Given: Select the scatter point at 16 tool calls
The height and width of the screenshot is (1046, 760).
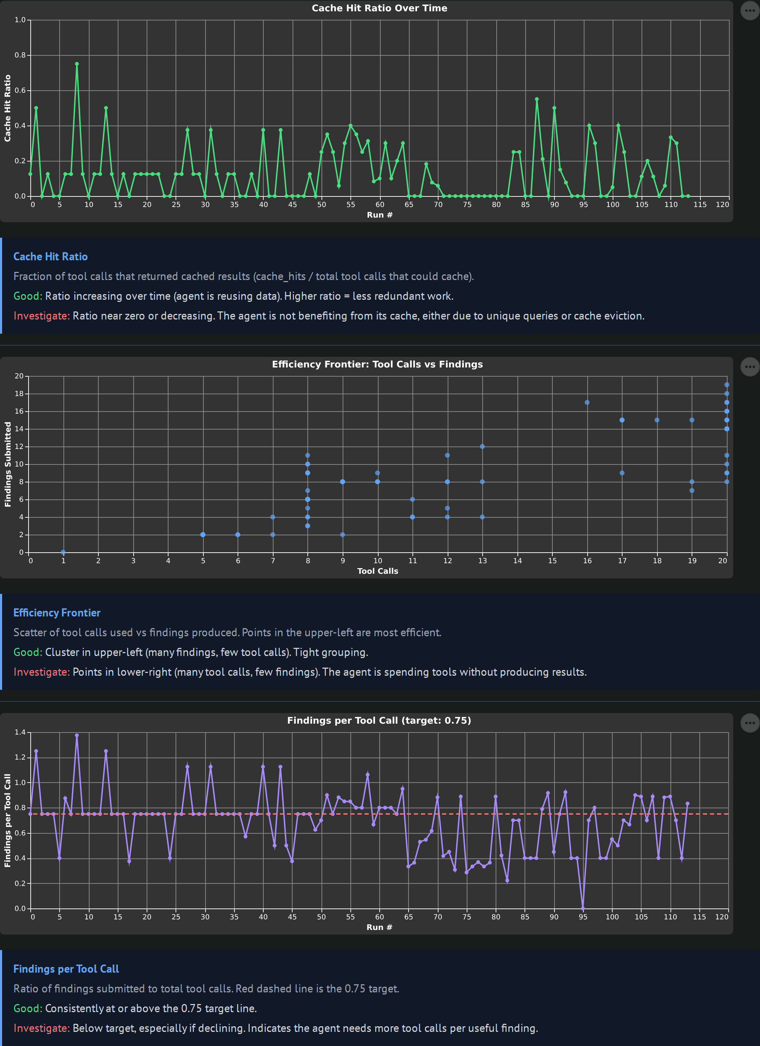Looking at the screenshot, I should point(587,403).
